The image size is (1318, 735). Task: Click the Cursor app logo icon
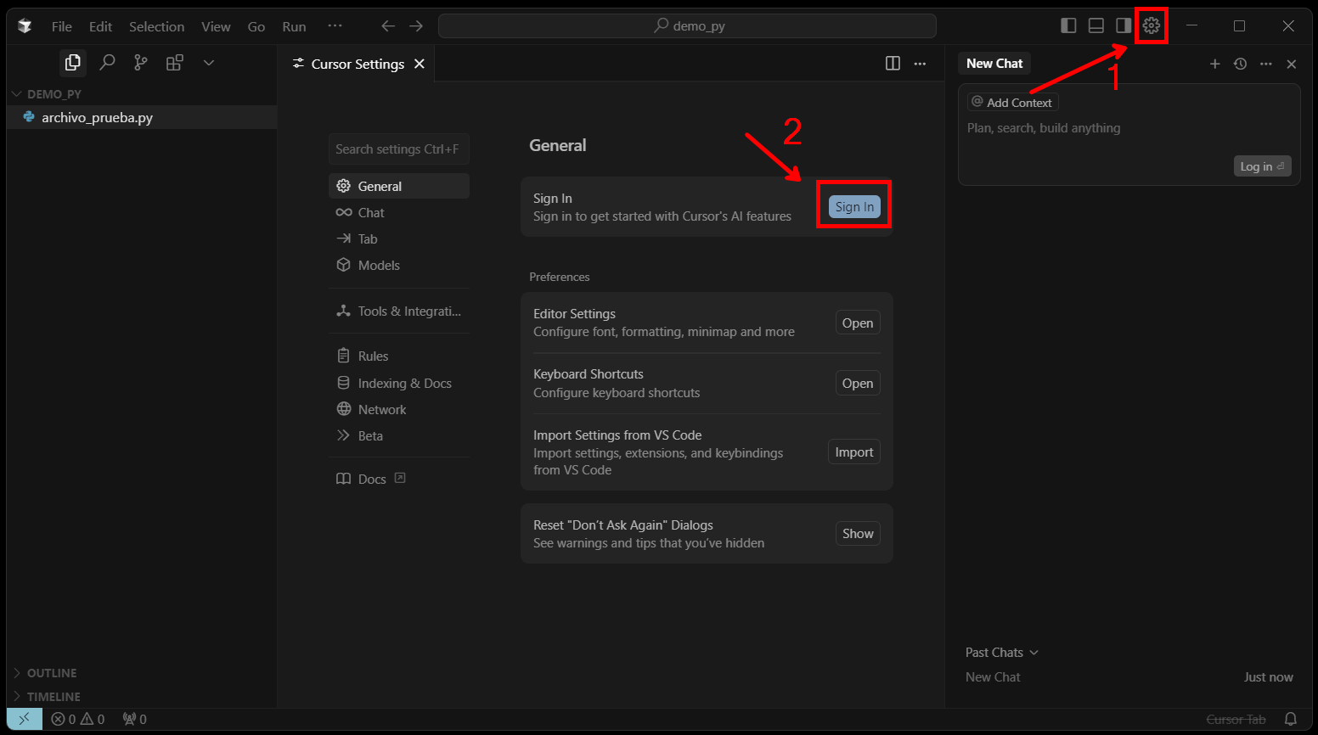point(25,25)
